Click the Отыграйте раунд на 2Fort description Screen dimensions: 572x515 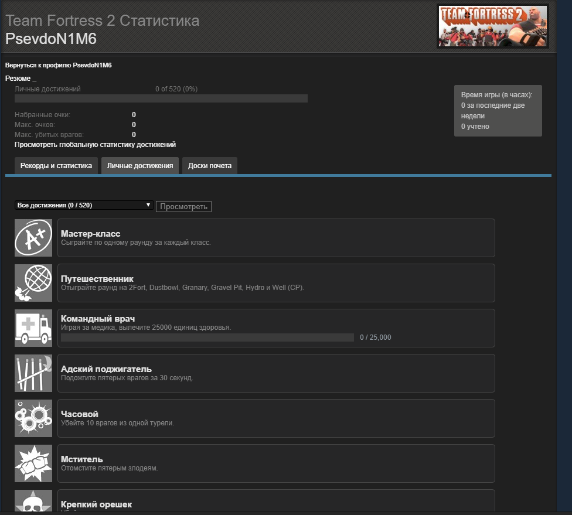coord(182,288)
